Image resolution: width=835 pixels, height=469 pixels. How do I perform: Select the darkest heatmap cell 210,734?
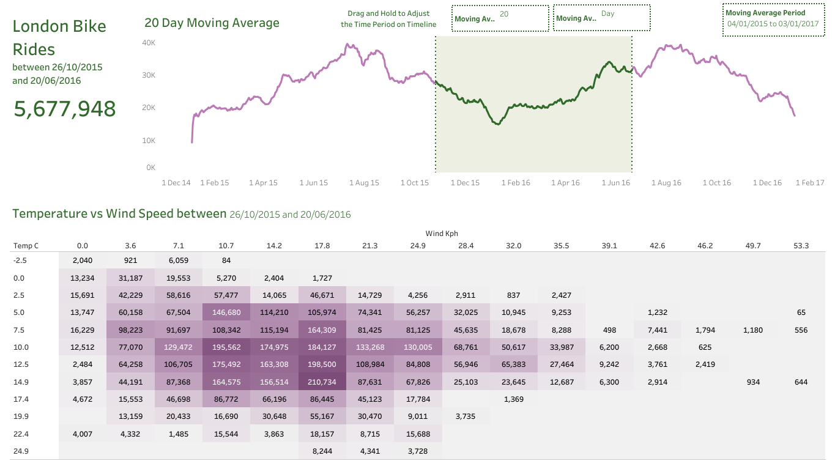click(322, 382)
